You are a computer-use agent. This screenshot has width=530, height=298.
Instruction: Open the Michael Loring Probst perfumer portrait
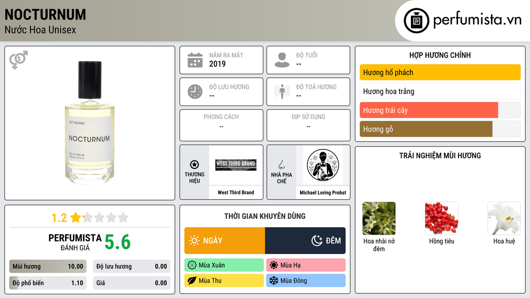[x=323, y=165]
